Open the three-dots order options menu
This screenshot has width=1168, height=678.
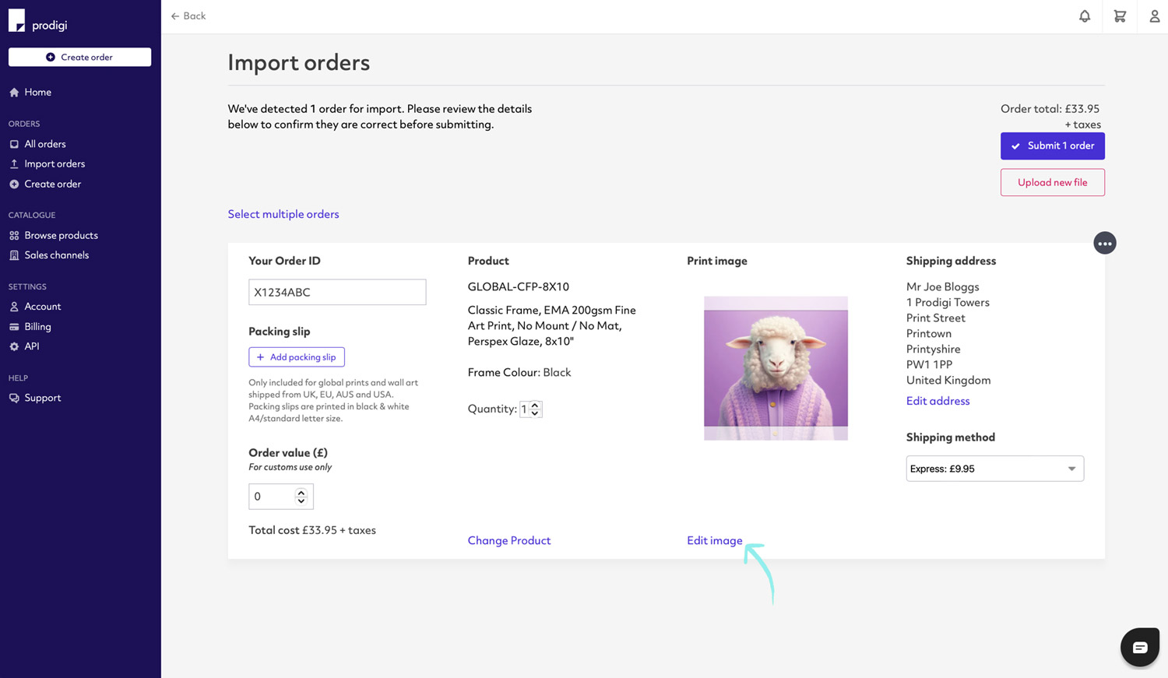point(1104,244)
